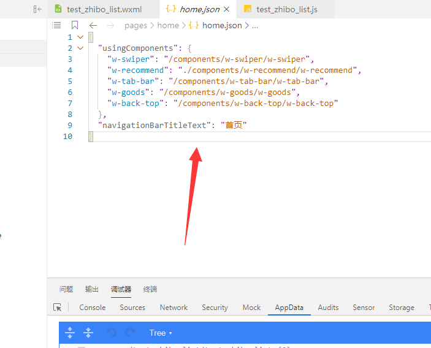Open the Tree view mode dropdown
The width and height of the screenshot is (431, 348).
(161, 333)
